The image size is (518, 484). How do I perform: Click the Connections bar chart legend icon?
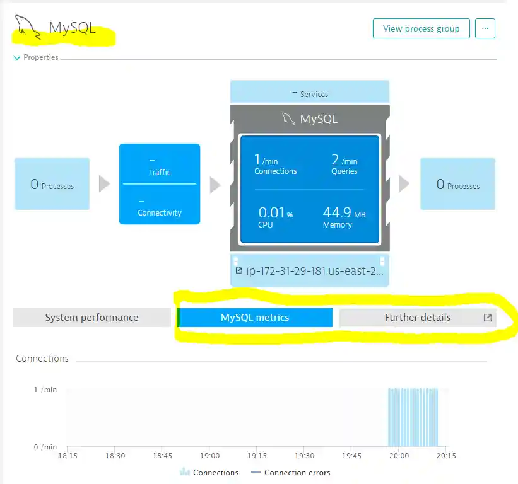click(185, 472)
